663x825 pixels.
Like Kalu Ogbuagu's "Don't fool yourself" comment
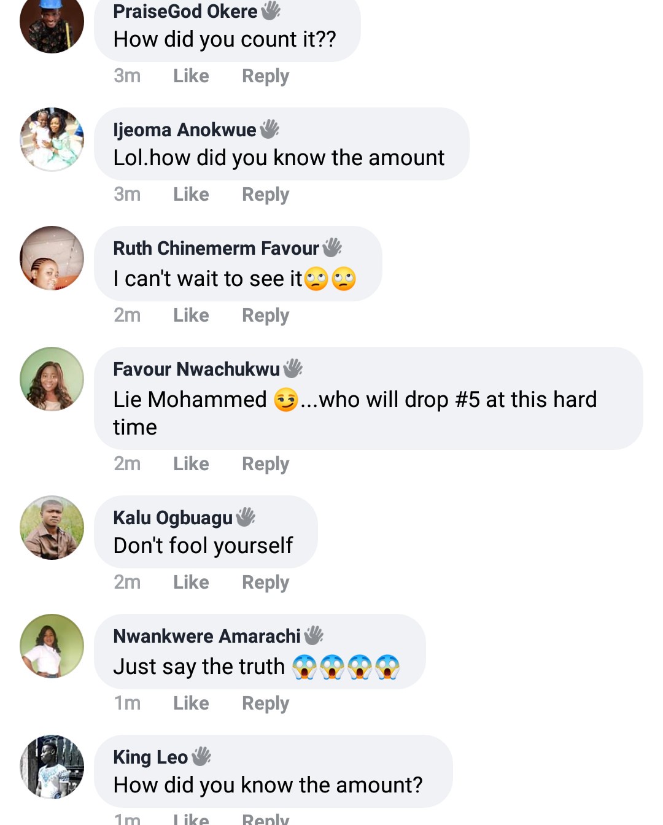[x=191, y=583]
